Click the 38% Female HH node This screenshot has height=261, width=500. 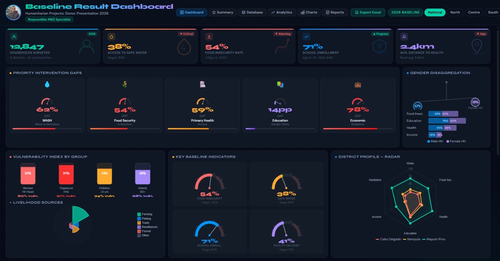(475, 102)
